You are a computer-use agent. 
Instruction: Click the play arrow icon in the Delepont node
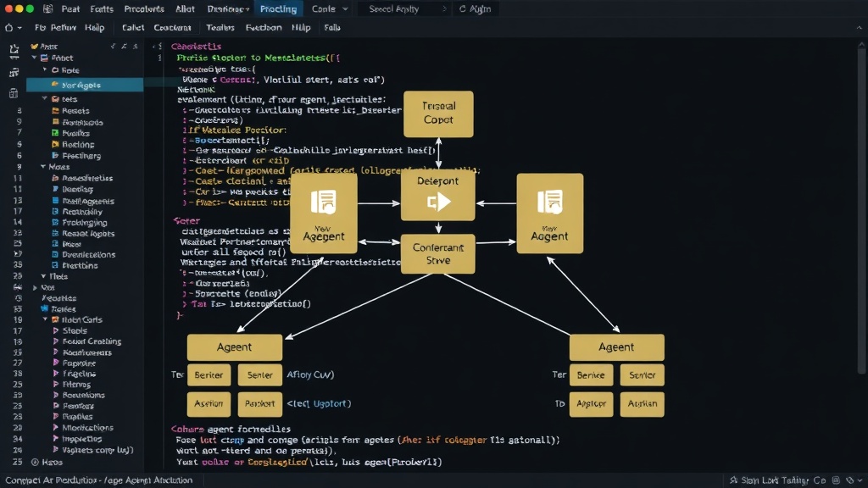pyautogui.click(x=438, y=202)
